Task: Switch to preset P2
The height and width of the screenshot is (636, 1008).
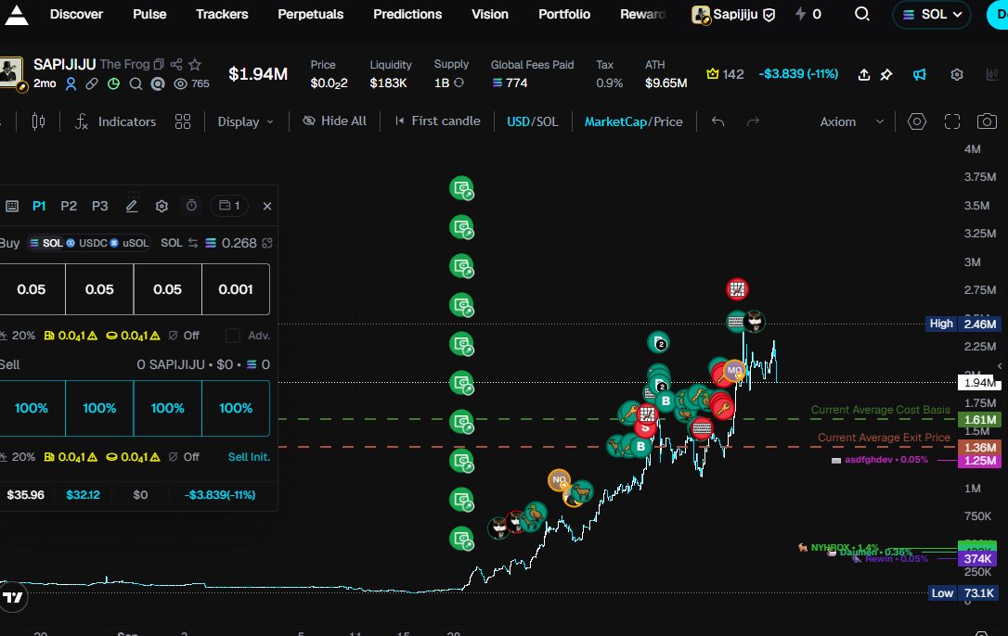Action: (69, 206)
